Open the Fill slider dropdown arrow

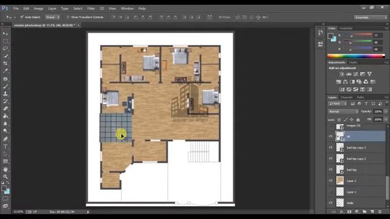coord(386,119)
